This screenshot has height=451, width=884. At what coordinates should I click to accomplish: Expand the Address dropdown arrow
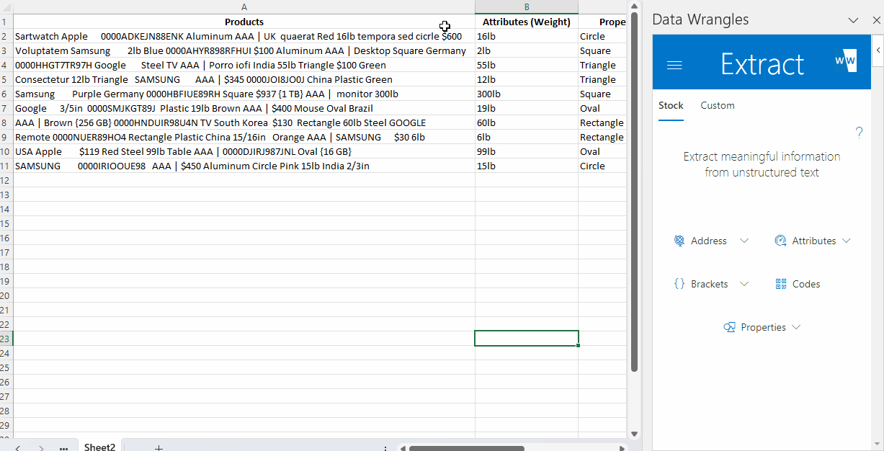(744, 241)
